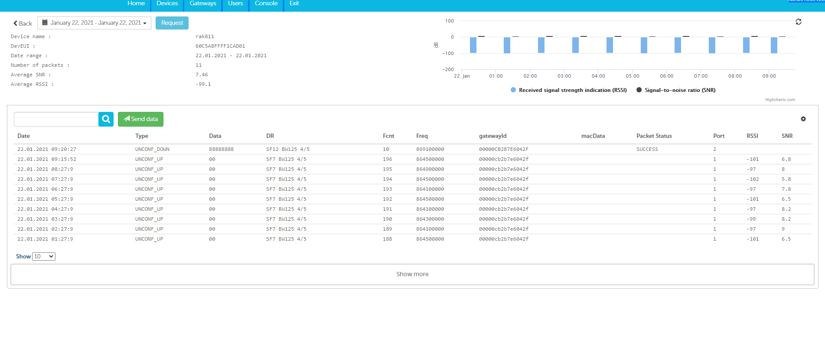Image resolution: width=825 pixels, height=356 pixels.
Task: Open the Highcharts.com credit link
Action: (x=780, y=100)
